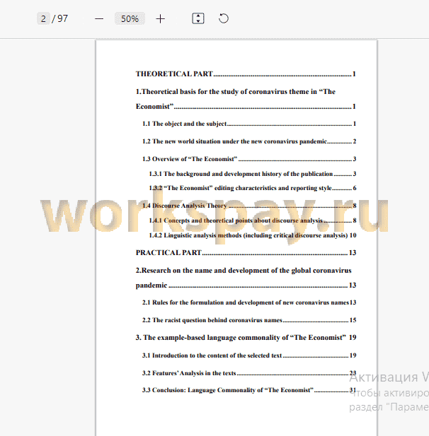The width and height of the screenshot is (429, 436).
Task: Click heading 2.Research on the name and development
Action: coord(244,271)
